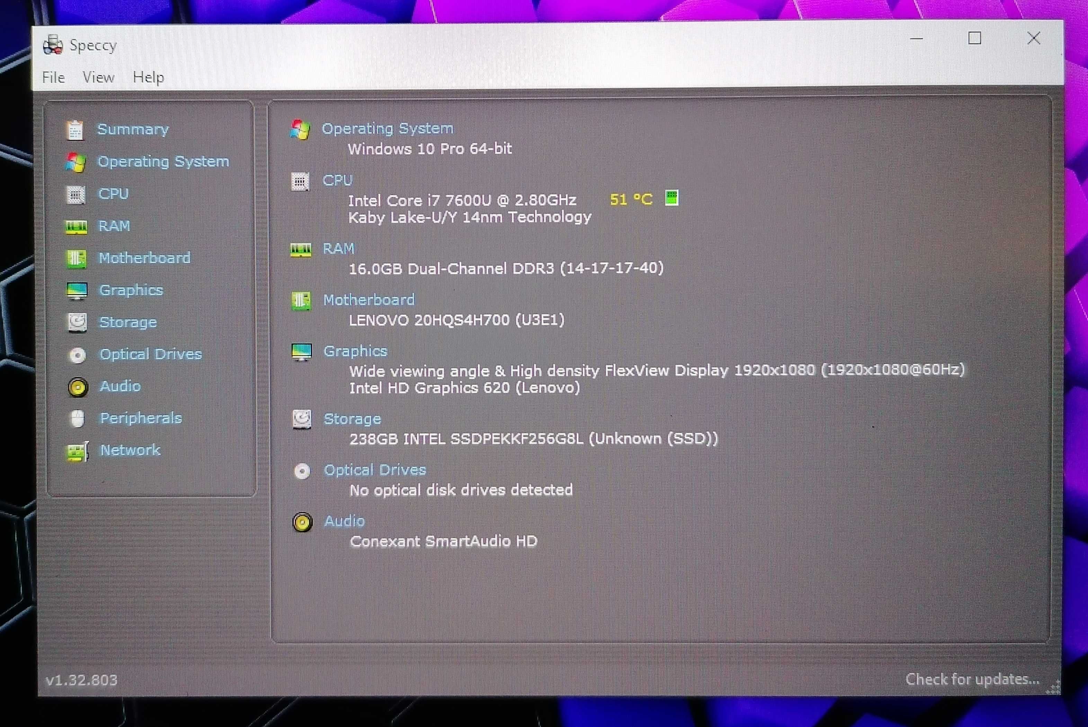Open the RAM heading link in summary
Screen dimensions: 1088x727
click(x=339, y=249)
